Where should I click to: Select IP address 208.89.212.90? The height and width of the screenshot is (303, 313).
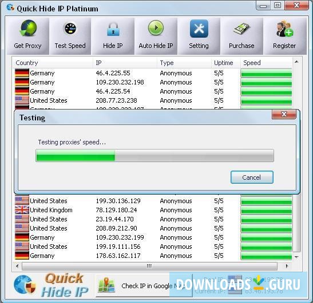pos(116,228)
